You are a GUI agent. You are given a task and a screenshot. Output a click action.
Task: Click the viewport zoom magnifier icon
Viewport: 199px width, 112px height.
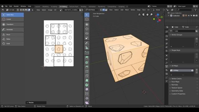(151, 15)
